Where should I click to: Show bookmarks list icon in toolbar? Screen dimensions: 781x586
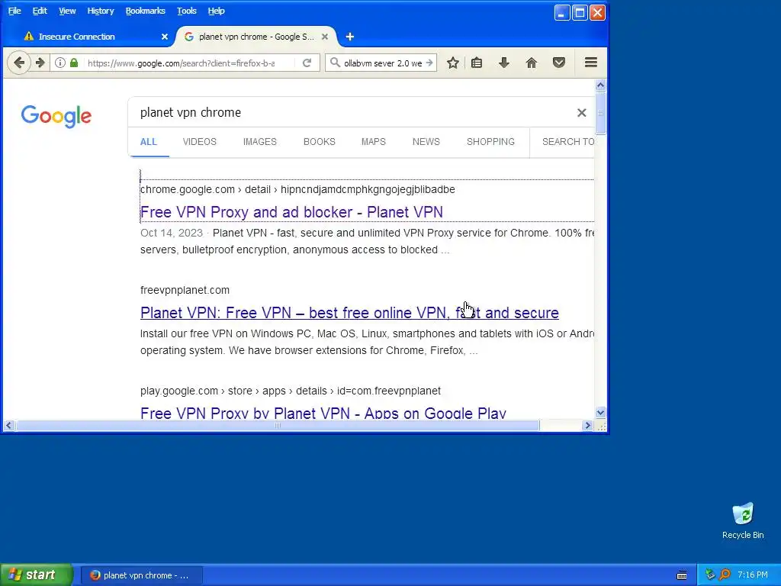tap(477, 63)
